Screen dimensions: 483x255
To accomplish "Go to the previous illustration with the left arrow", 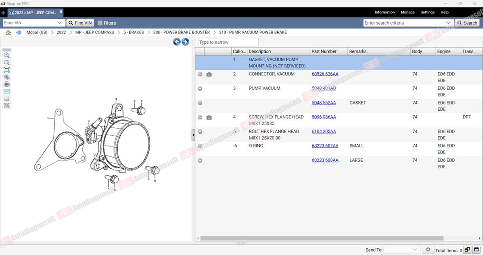I will tap(177, 42).
